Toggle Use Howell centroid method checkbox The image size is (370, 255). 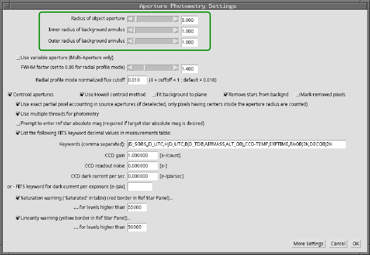(x=82, y=94)
